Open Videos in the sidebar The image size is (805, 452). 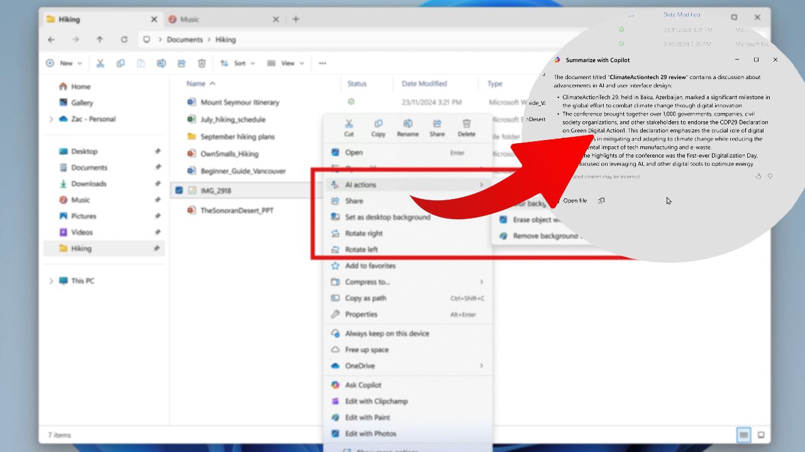pyautogui.click(x=82, y=232)
